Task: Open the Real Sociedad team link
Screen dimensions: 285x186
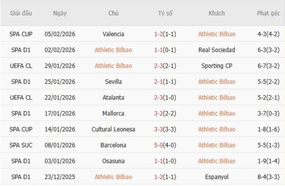Action: pos(216,50)
